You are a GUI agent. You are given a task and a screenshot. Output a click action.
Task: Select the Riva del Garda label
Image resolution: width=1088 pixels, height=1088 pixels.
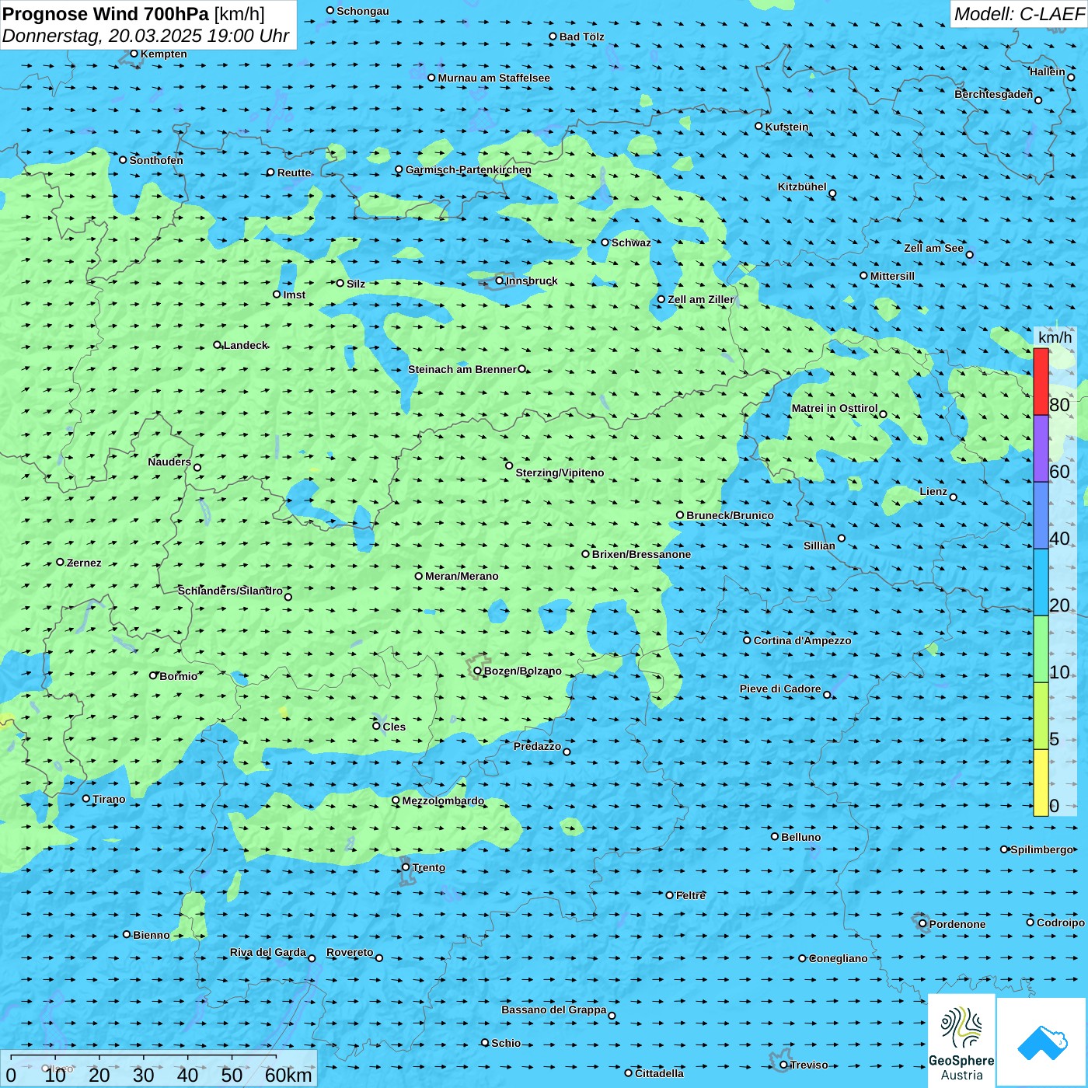click(267, 952)
